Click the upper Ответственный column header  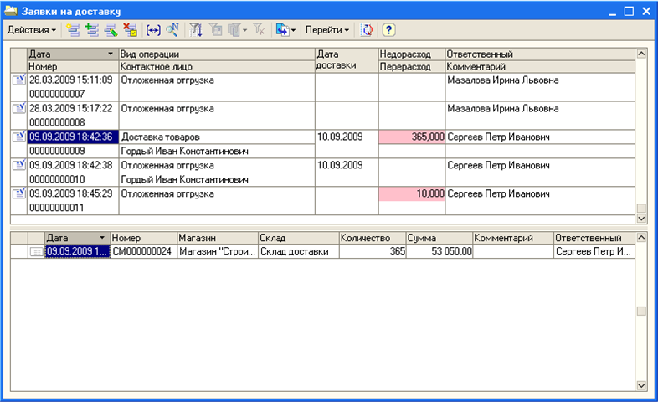(x=541, y=54)
